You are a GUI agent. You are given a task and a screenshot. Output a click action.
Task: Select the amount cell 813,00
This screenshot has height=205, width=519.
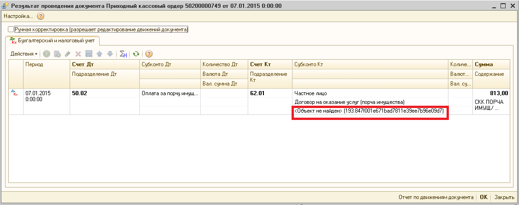point(491,93)
